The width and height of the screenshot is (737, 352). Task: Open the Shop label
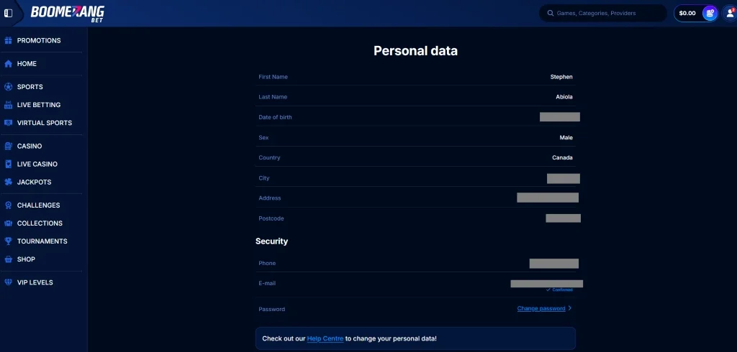point(27,259)
